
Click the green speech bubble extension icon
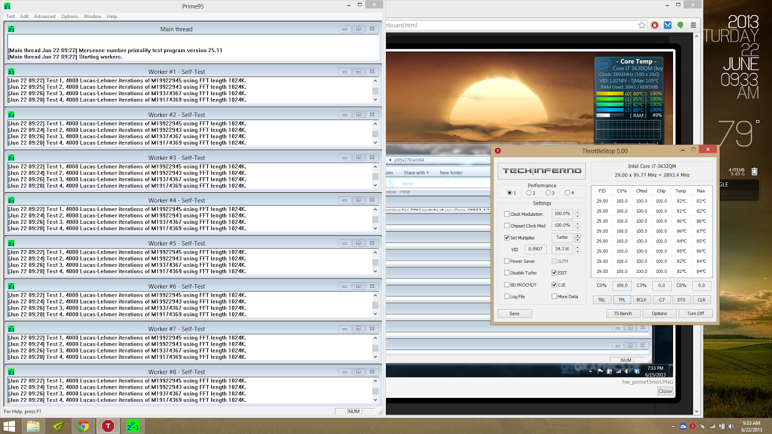click(680, 25)
